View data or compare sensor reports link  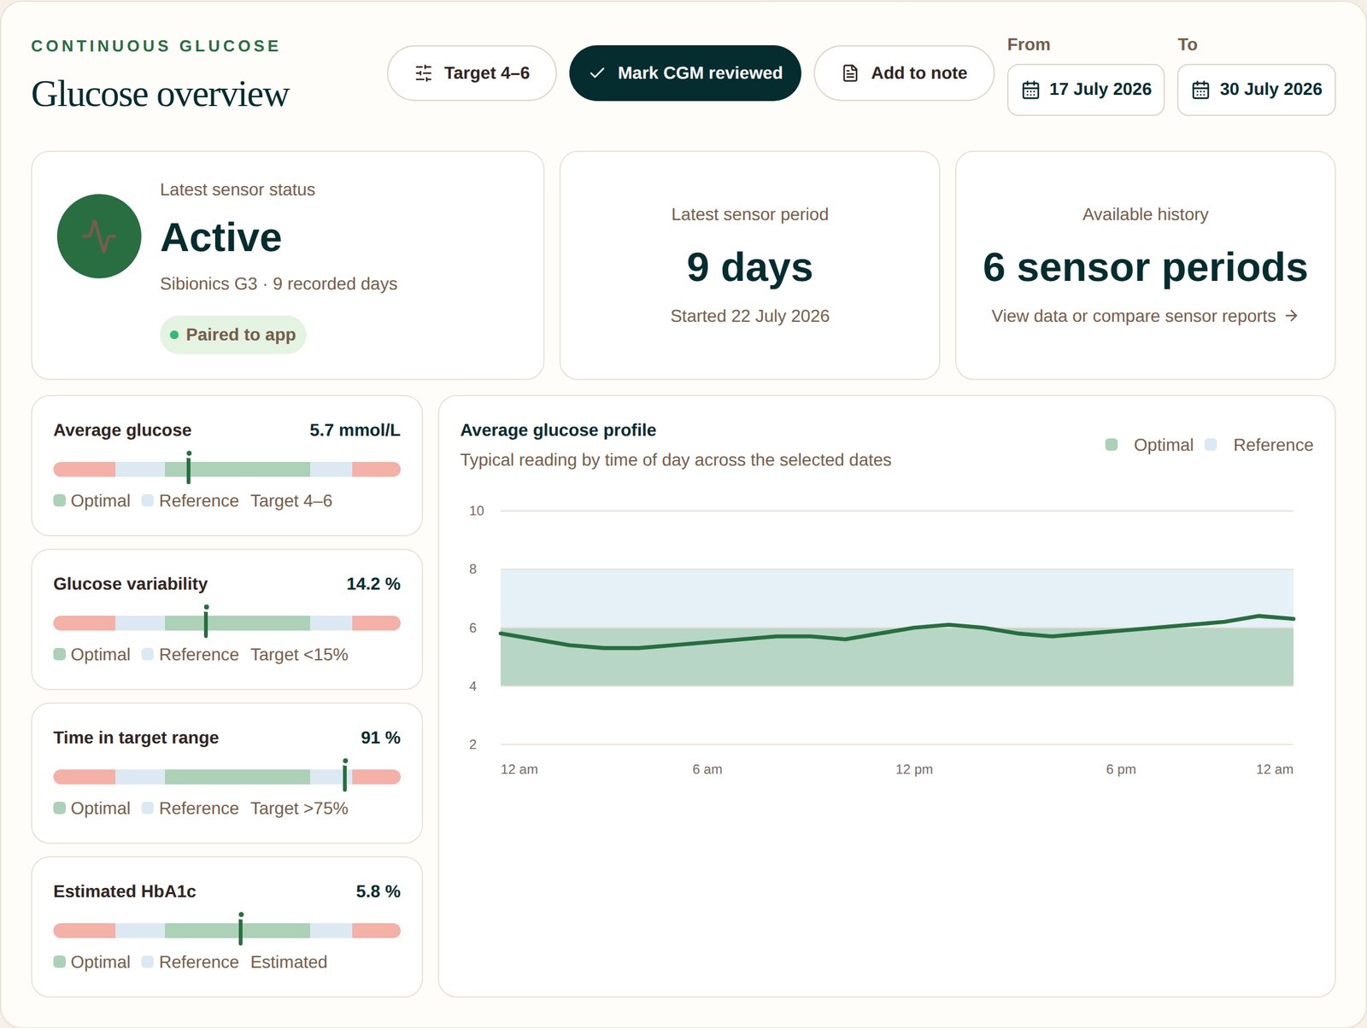1145,316
